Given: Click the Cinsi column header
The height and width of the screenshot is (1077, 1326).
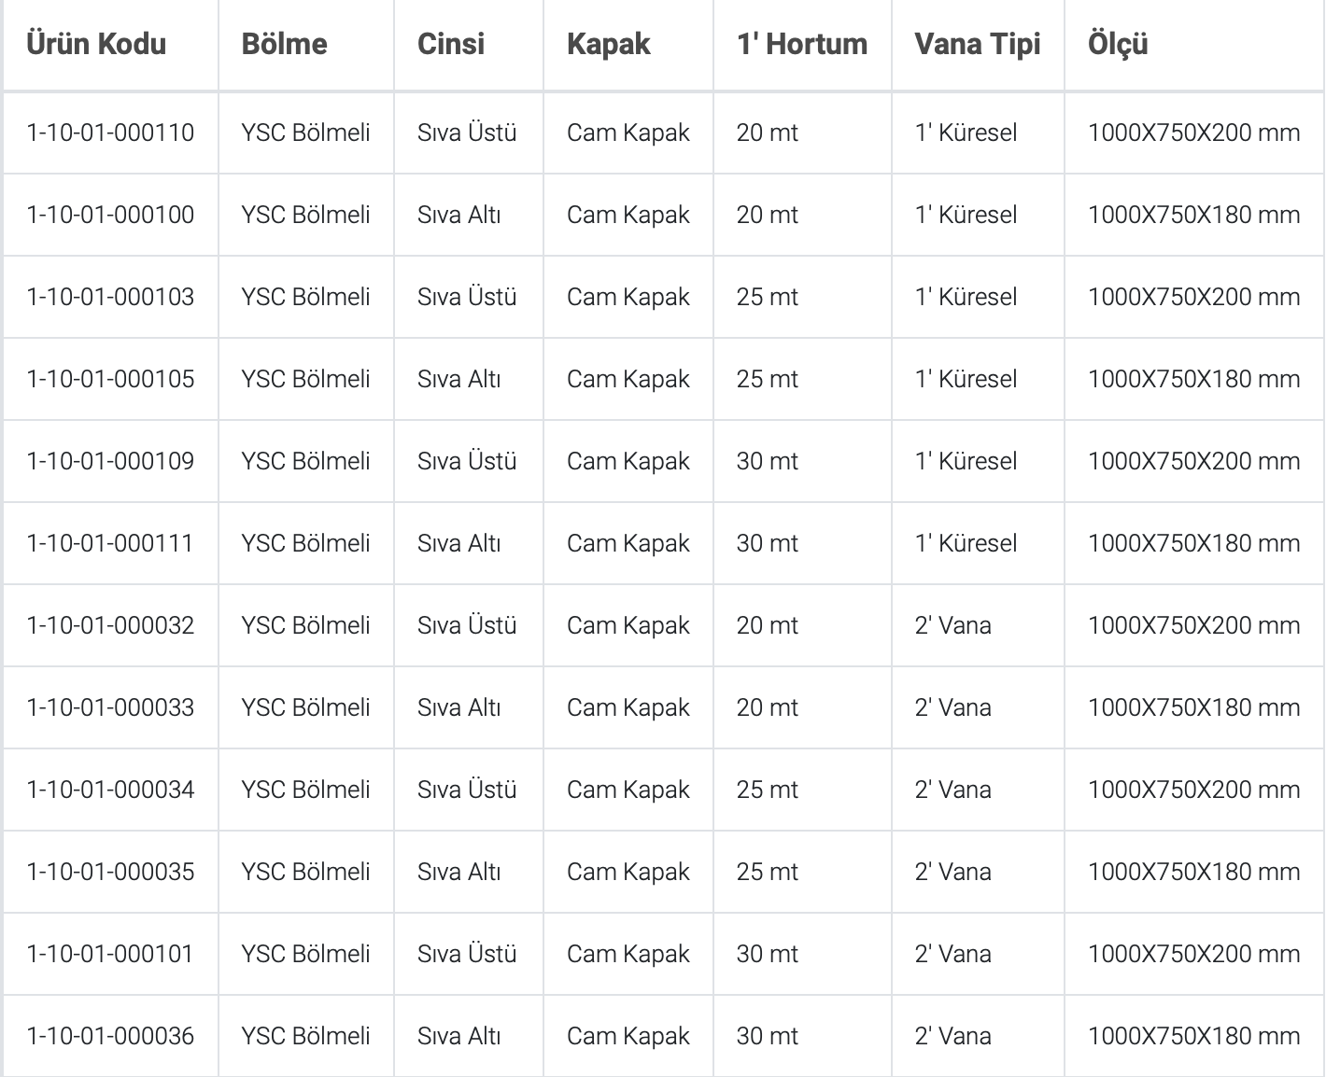Looking at the screenshot, I should click(x=451, y=44).
